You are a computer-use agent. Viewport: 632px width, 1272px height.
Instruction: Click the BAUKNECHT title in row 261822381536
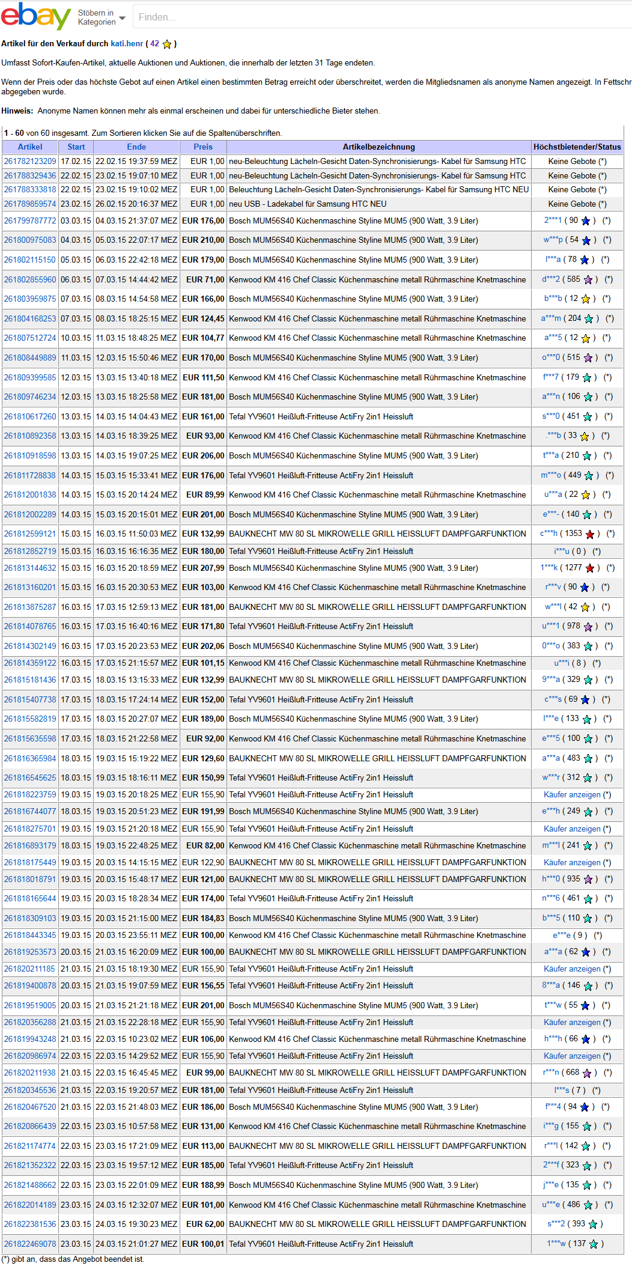coord(377,1224)
